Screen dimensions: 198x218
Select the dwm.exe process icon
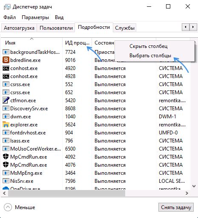[x=6, y=117]
